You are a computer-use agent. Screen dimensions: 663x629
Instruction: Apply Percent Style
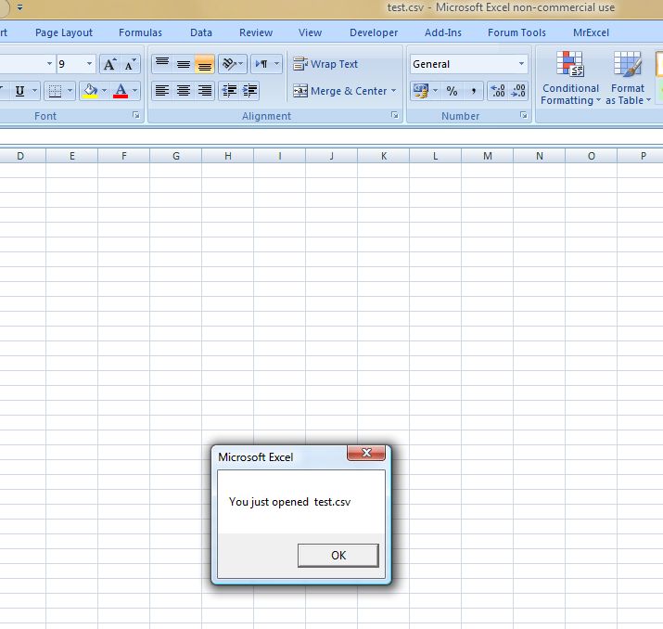[452, 91]
